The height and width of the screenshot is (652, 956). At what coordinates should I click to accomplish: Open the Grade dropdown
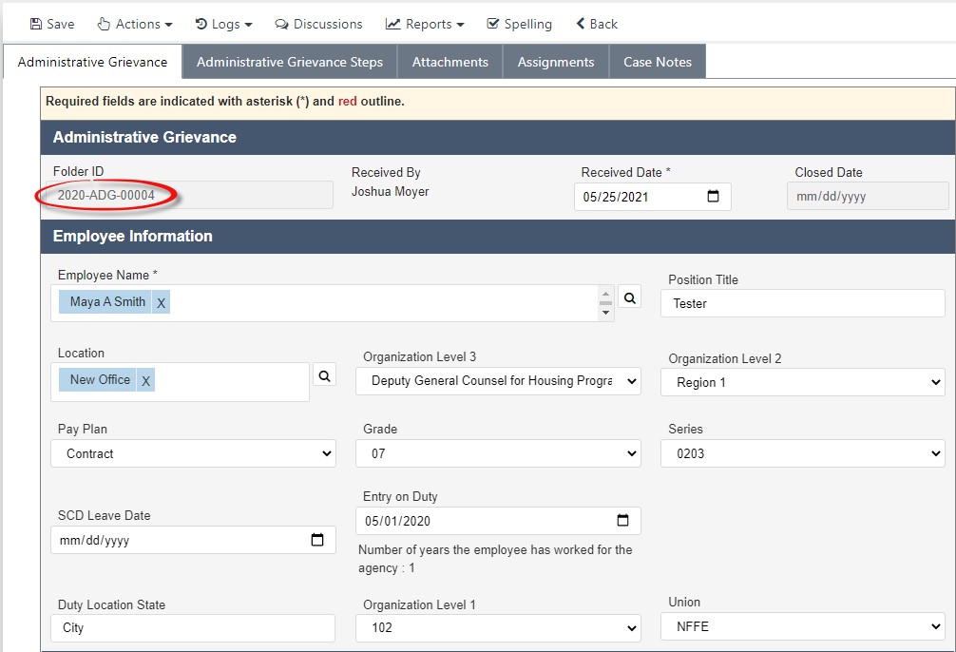pyautogui.click(x=498, y=453)
